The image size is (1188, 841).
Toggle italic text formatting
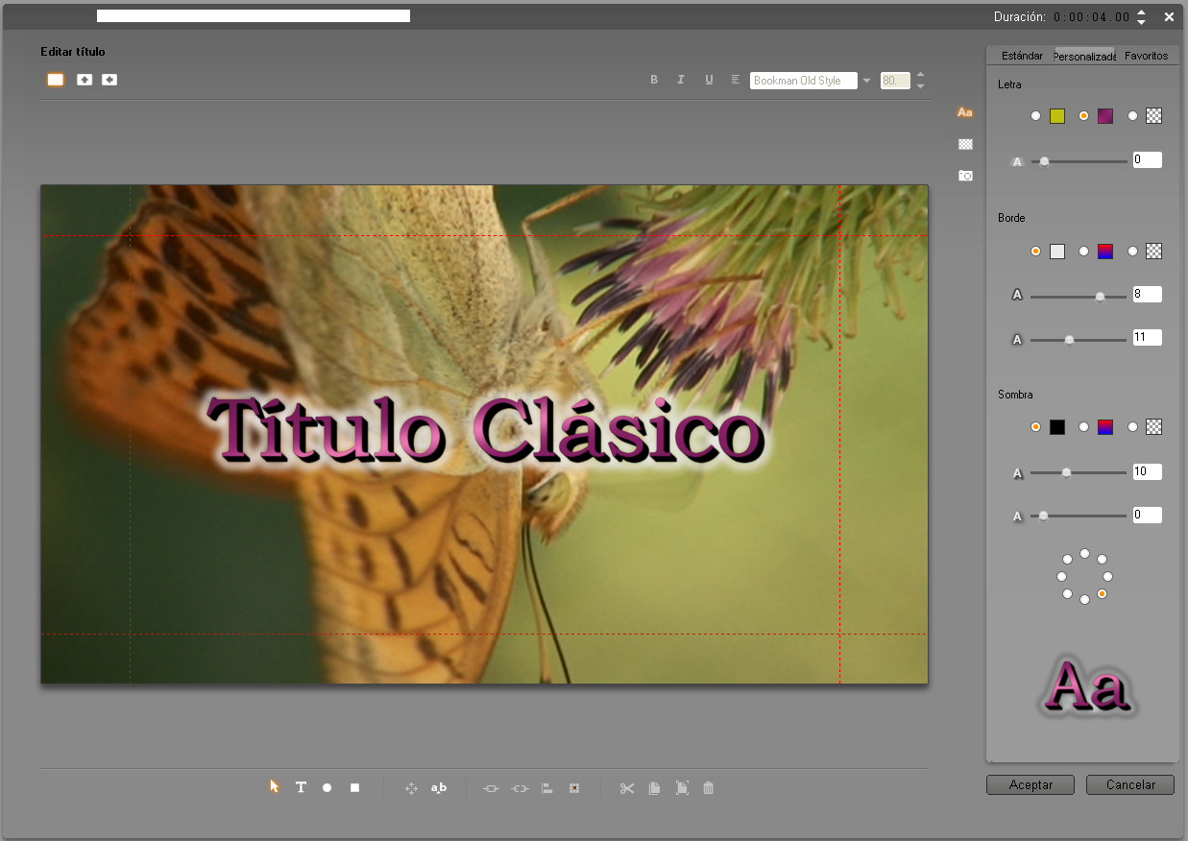[681, 80]
